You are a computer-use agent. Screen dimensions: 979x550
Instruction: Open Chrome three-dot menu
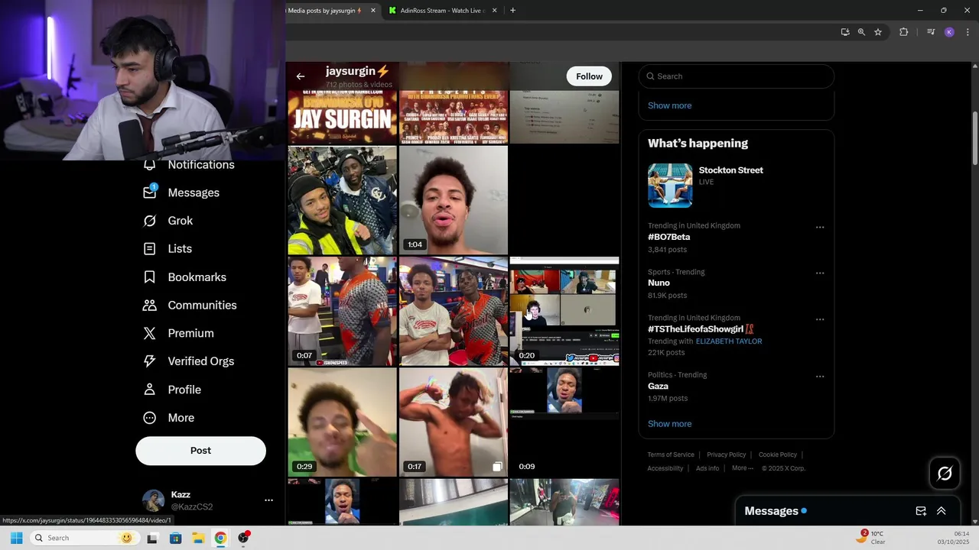968,32
